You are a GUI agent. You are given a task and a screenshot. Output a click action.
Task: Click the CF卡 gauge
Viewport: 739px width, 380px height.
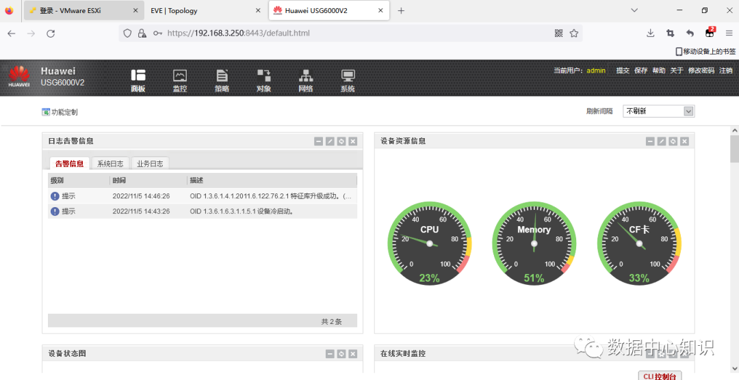pos(639,243)
